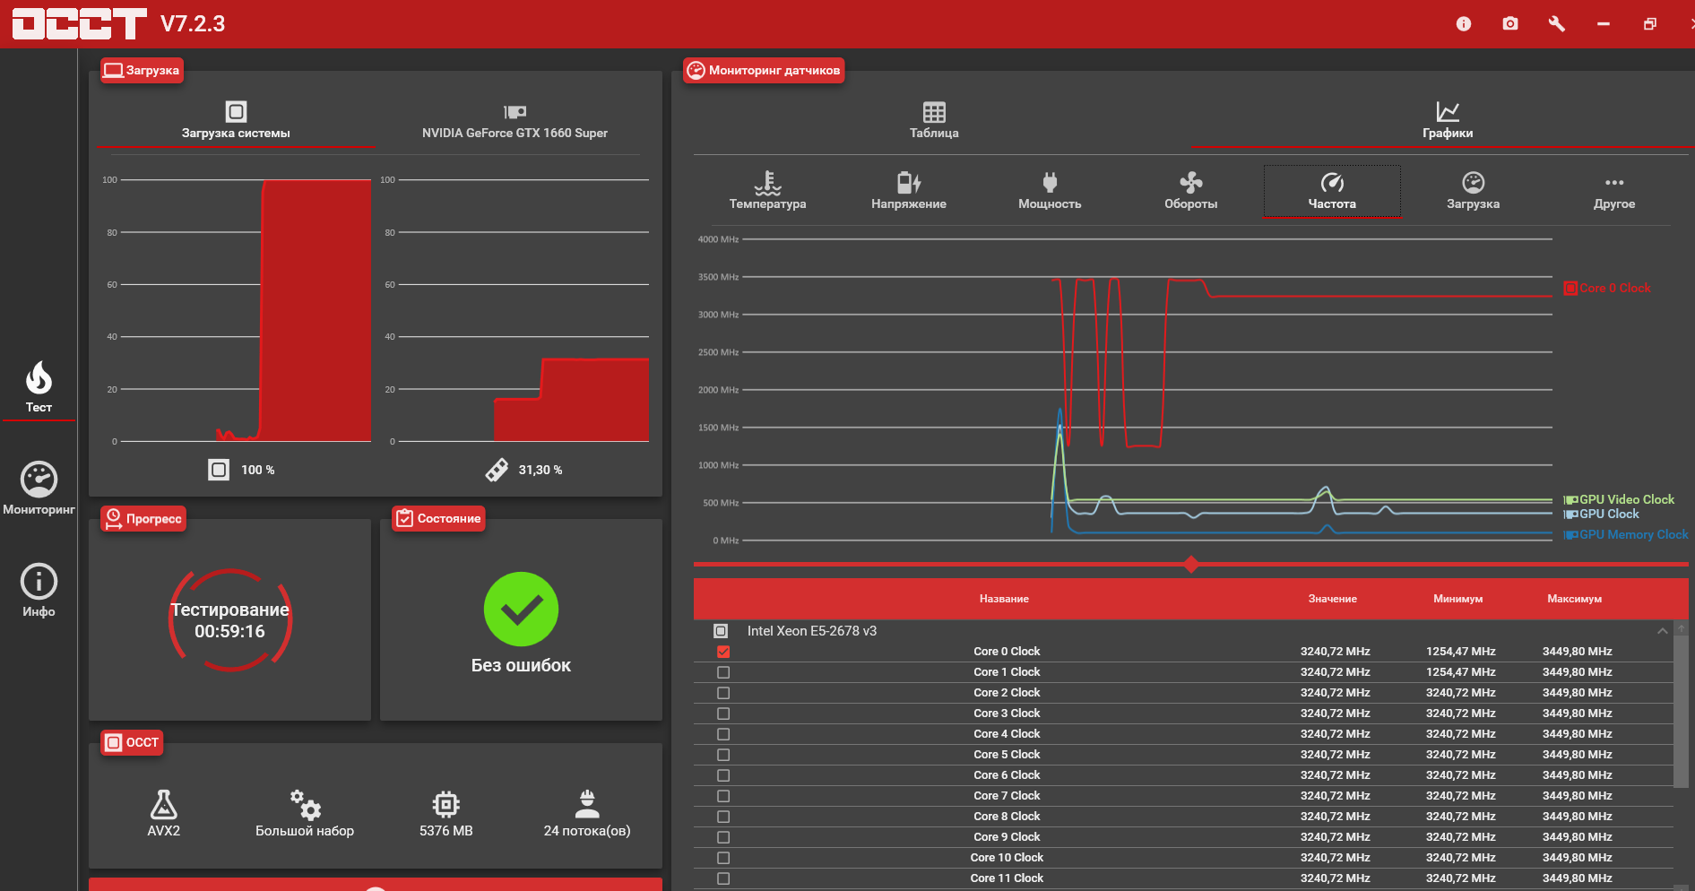Switch to the Таблица table tab
Viewport: 1695px width, 891px height.
(x=934, y=120)
